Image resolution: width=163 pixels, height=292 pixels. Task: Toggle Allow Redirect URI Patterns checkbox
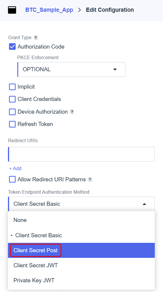point(12,180)
